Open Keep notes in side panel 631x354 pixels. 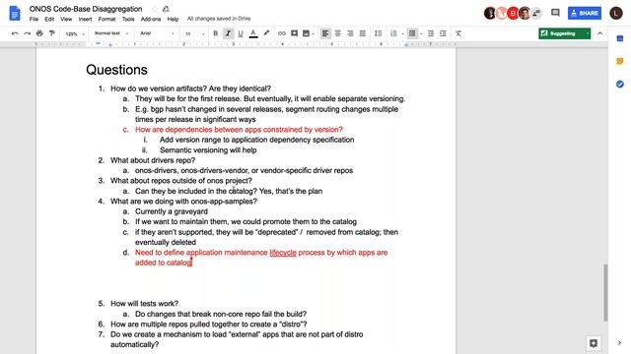click(x=620, y=61)
